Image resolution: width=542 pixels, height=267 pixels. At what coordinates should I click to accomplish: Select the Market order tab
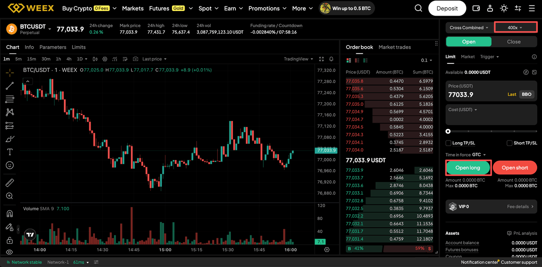[468, 57]
